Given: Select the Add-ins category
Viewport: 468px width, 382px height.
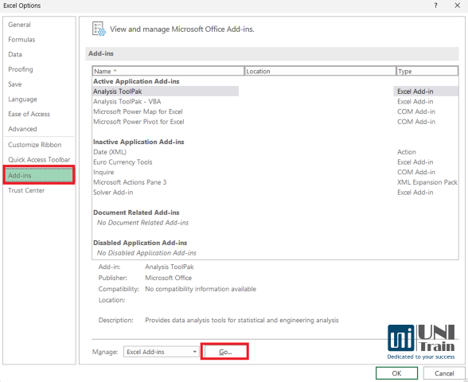Looking at the screenshot, I should (39, 175).
